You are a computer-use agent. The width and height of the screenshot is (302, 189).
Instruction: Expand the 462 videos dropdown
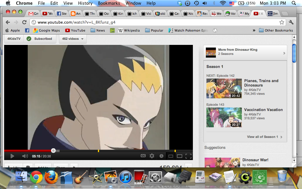click(73, 39)
